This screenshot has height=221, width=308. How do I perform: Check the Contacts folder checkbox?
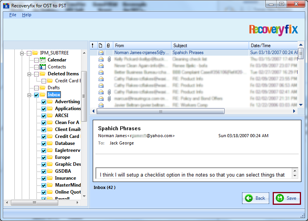[36, 67]
